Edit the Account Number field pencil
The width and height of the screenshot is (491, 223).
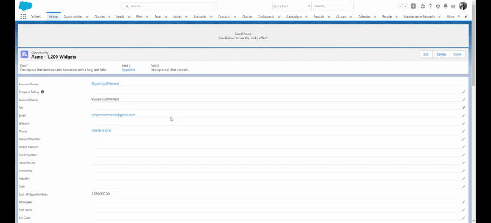[x=464, y=139]
